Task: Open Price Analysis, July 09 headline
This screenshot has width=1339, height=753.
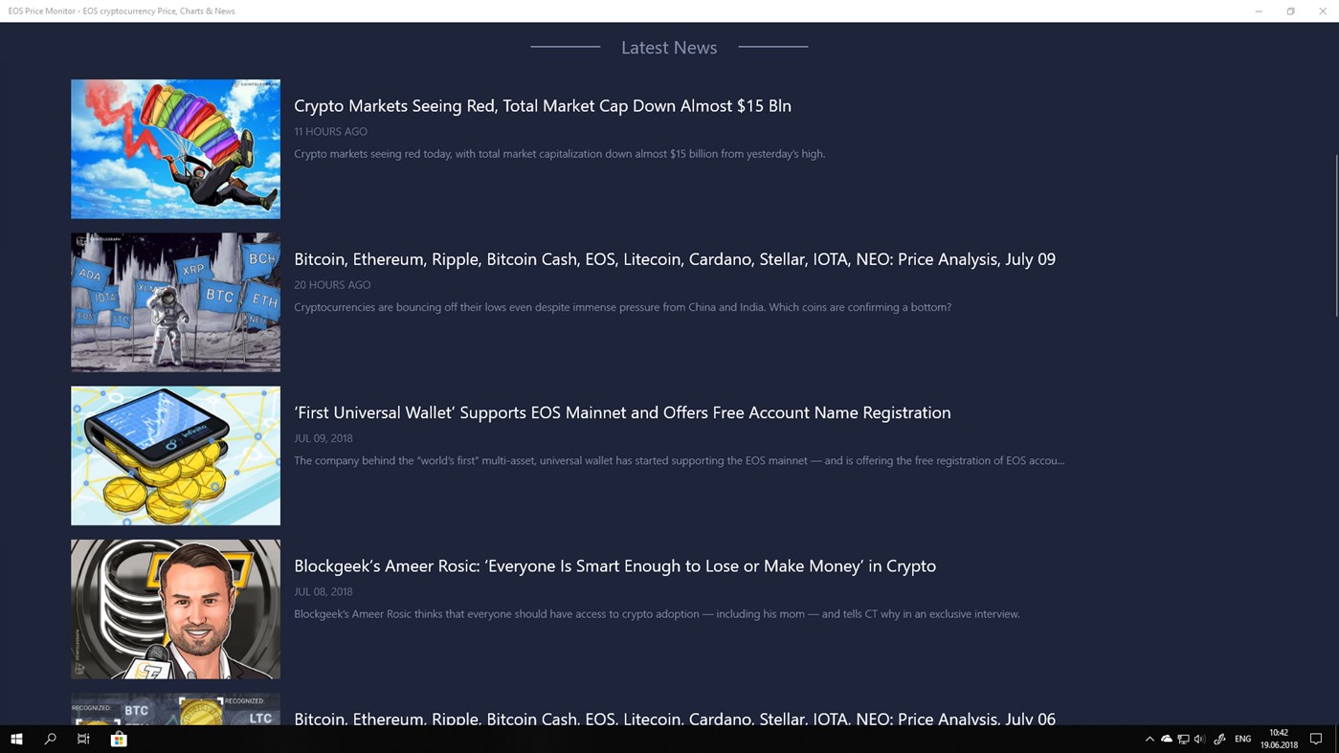Action: [675, 259]
